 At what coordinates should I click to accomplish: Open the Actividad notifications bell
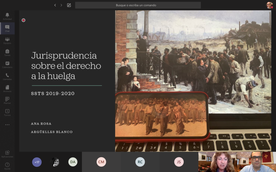7,16
